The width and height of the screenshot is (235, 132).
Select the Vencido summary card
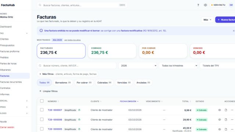tap(213, 51)
